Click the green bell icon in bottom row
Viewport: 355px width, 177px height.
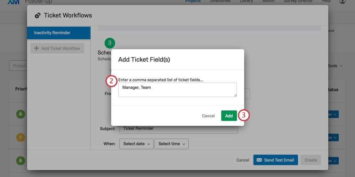tap(20, 160)
